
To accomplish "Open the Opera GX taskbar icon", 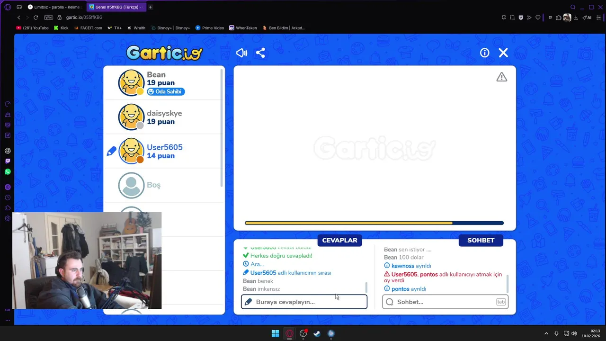I will (x=289, y=333).
